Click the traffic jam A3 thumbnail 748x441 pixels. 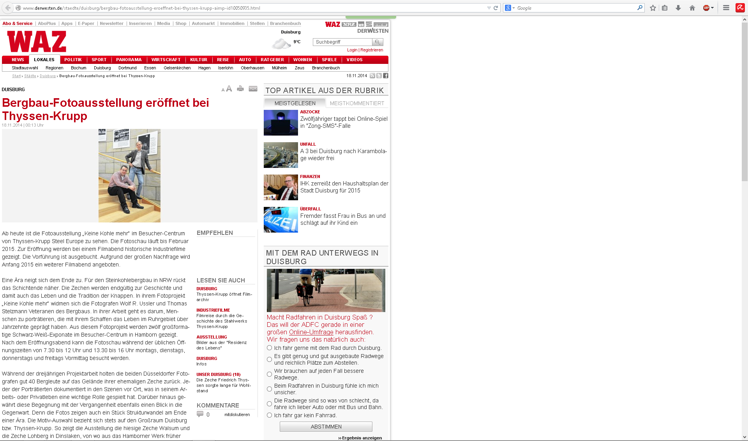280,155
